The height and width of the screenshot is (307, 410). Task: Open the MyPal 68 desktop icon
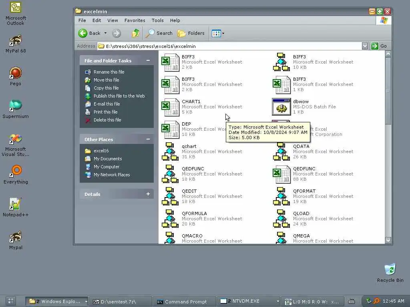coord(16,44)
